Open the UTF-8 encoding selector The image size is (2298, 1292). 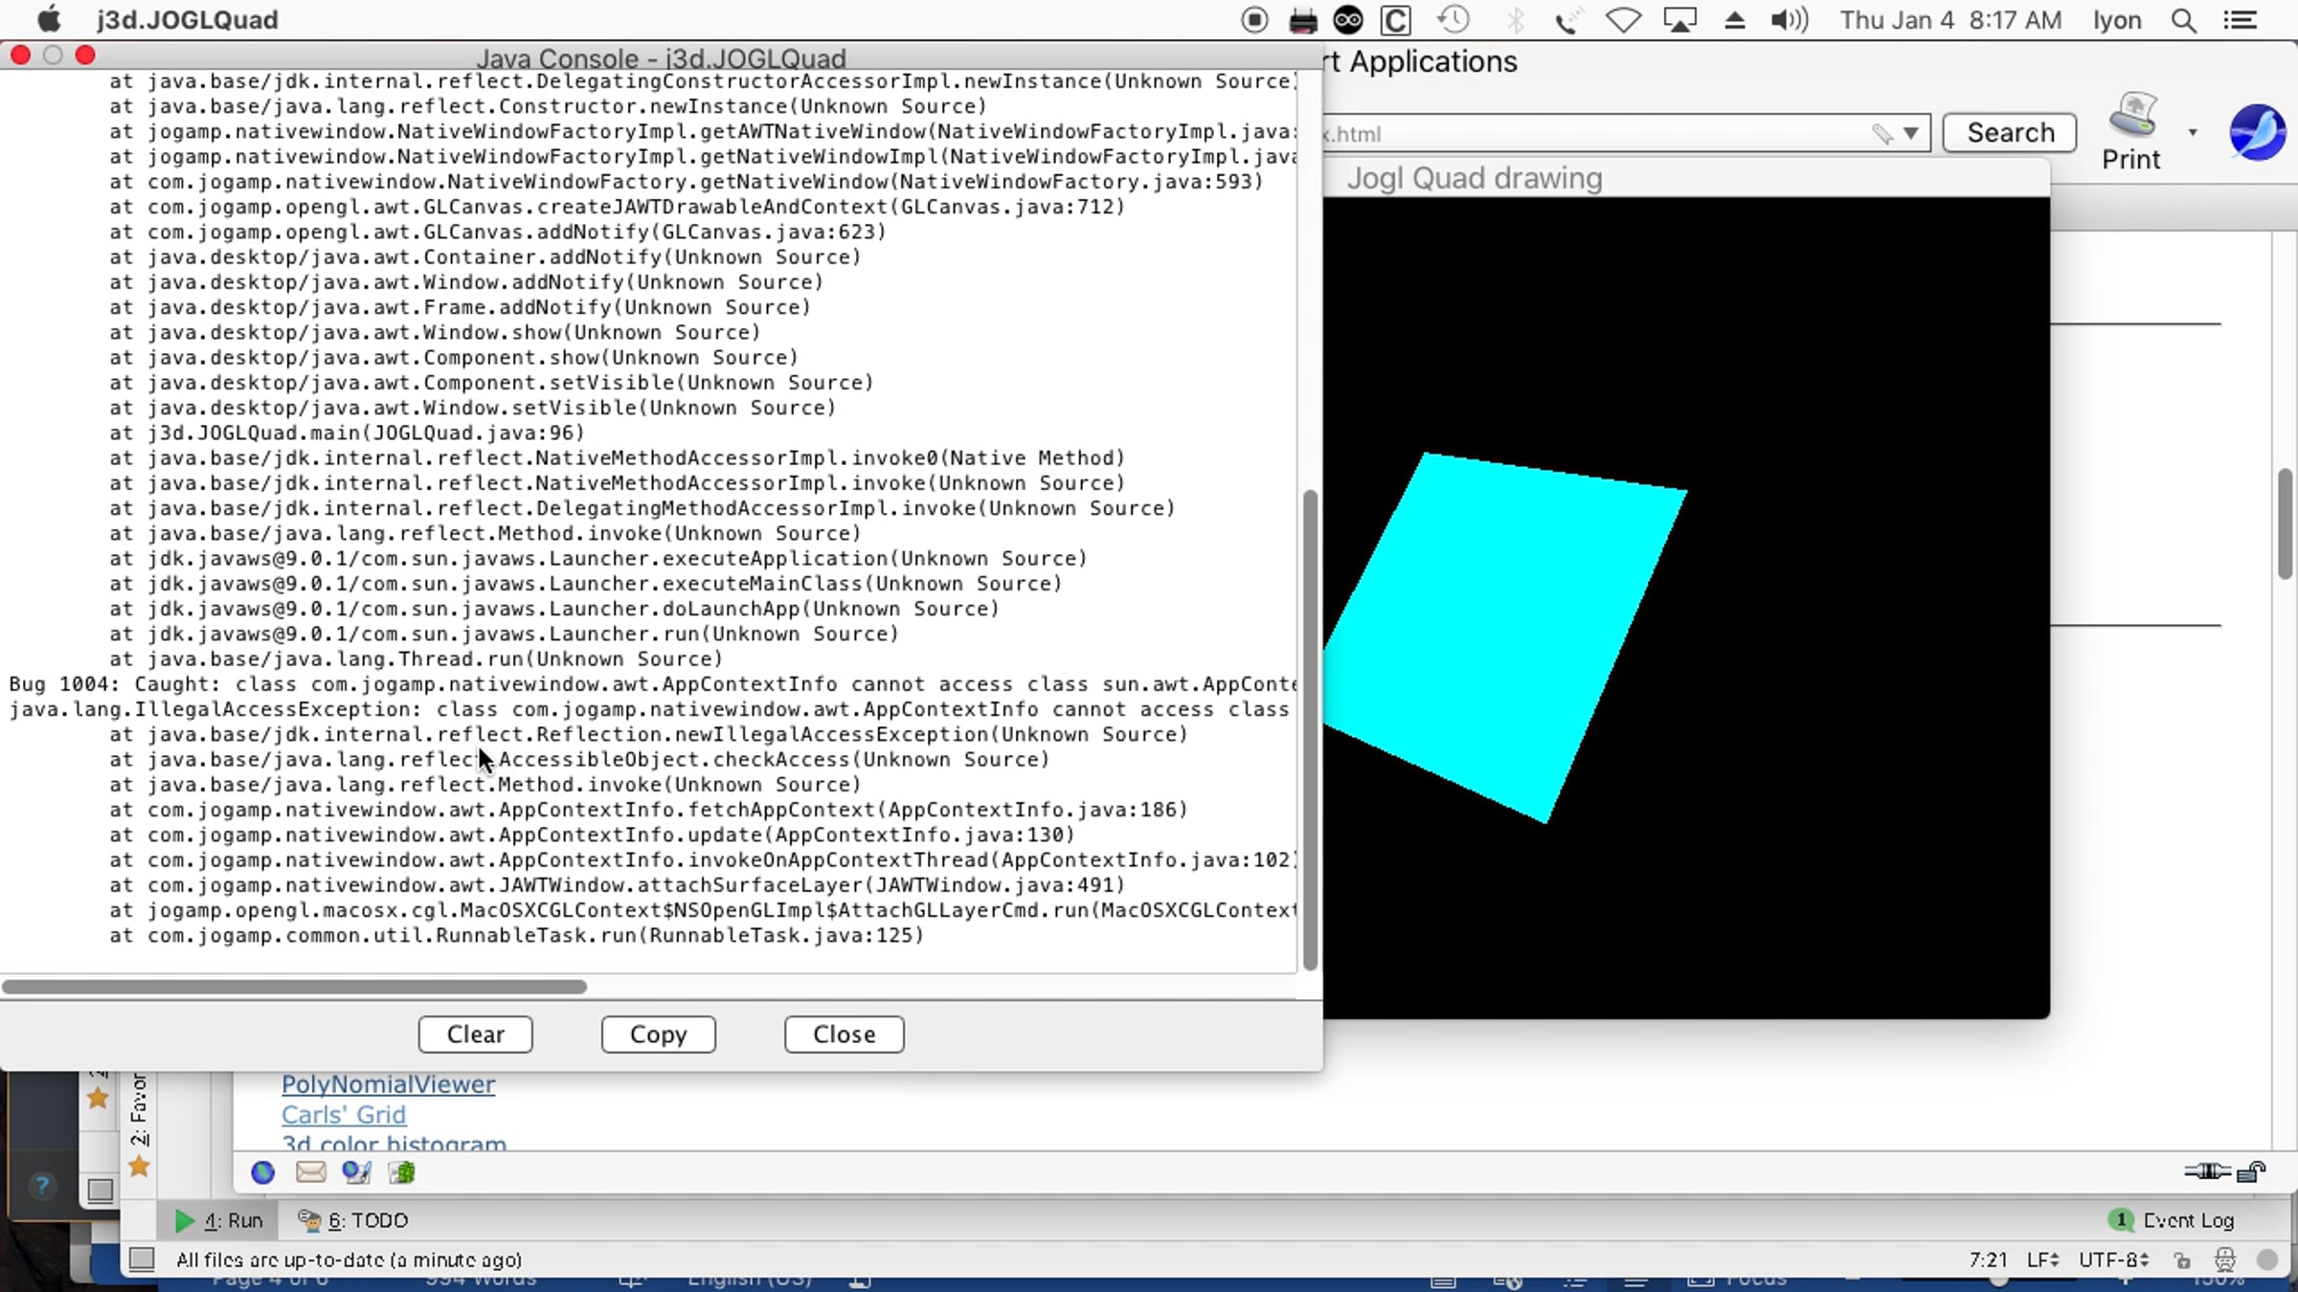[2114, 1260]
